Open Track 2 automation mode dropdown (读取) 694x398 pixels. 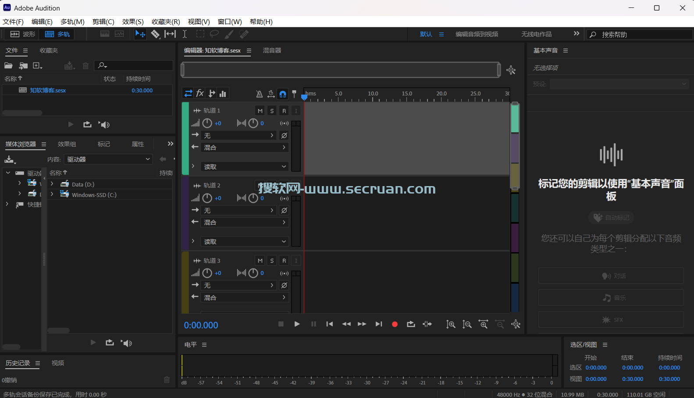tap(245, 242)
